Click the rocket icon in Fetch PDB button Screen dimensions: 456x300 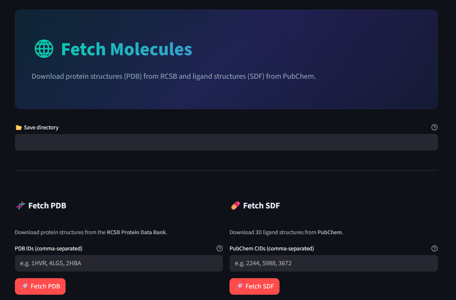tap(24, 286)
